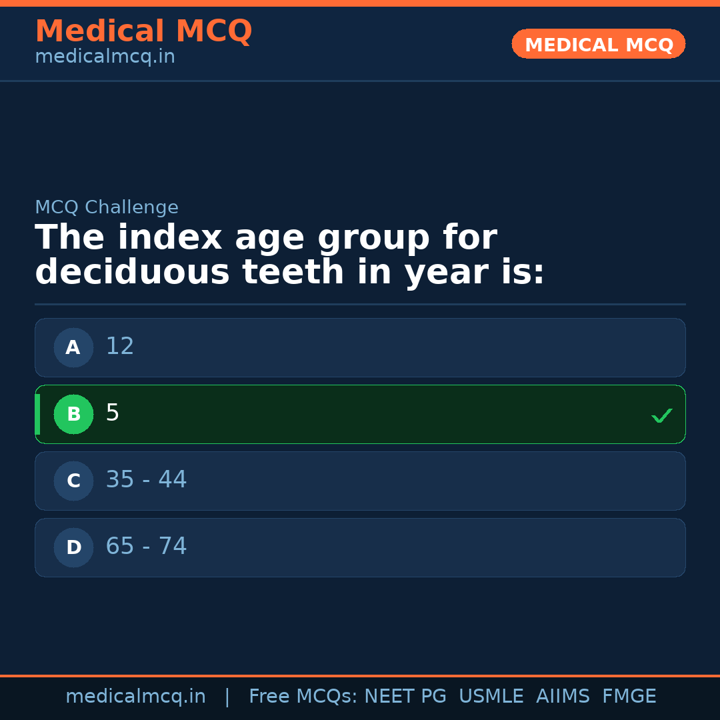Click the circular A badge icon
This screenshot has height=720, width=720.
[73, 347]
